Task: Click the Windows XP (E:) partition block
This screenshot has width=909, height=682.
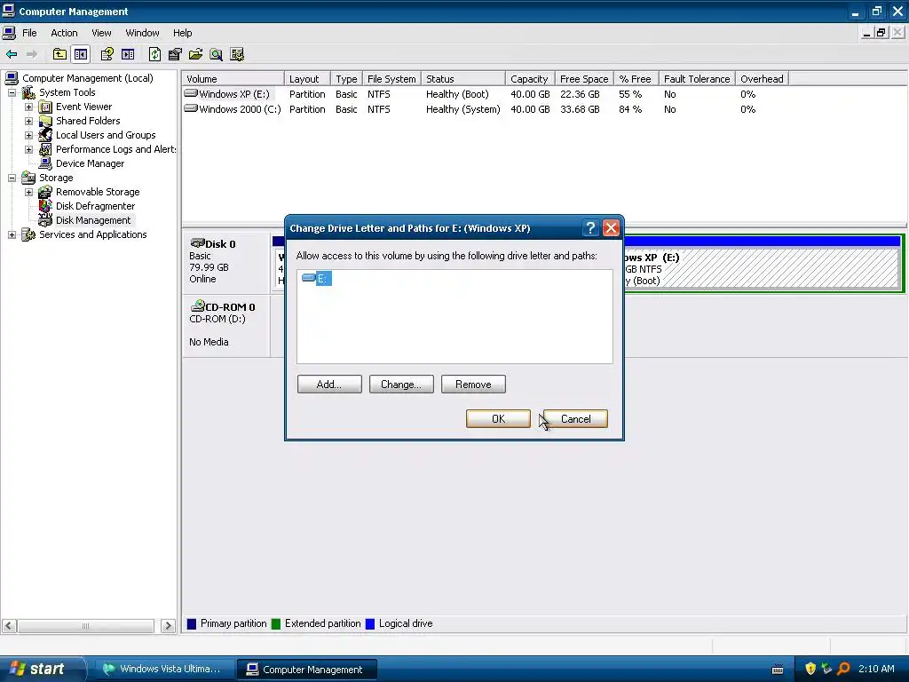Action: (761, 268)
